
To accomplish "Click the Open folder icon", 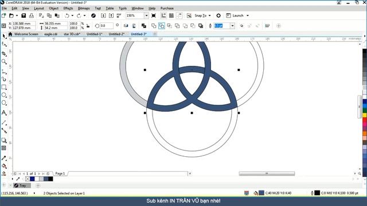I will tap(11, 15).
